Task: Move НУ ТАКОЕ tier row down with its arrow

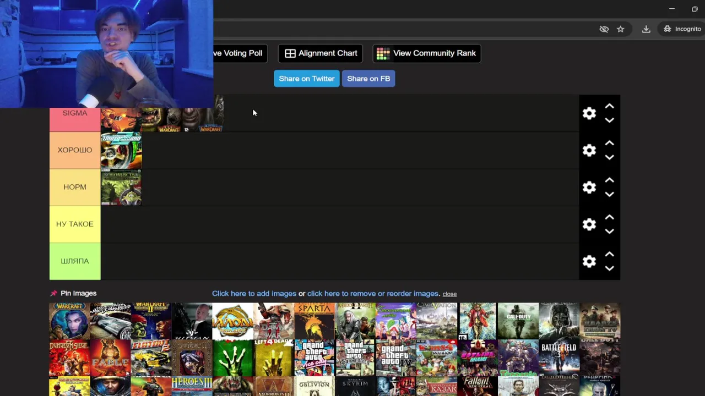Action: click(609, 231)
